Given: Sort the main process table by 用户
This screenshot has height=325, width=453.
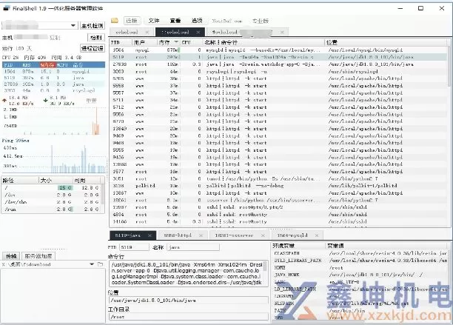Looking at the screenshot, I should click(x=144, y=42).
